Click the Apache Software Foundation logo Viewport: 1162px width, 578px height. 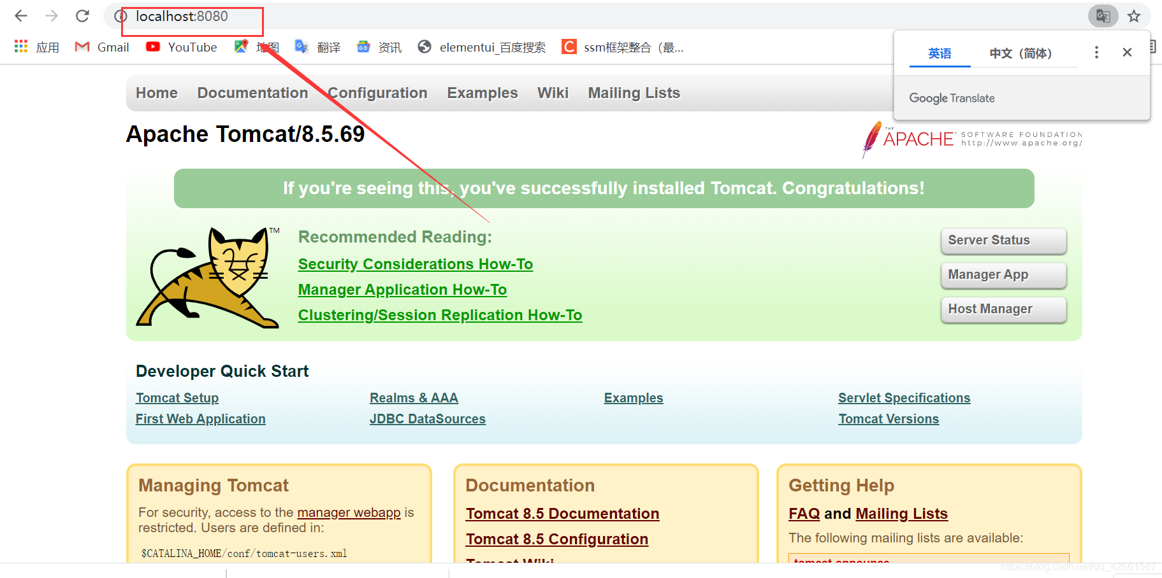(x=972, y=139)
